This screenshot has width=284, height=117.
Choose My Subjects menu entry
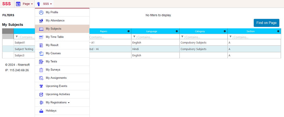tap(62, 29)
